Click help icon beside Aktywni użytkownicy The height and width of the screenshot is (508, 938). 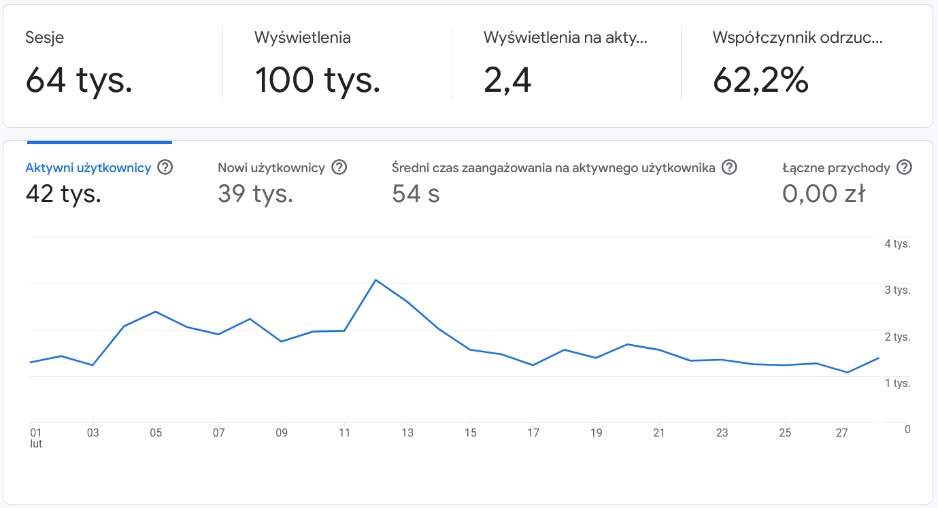pos(165,167)
